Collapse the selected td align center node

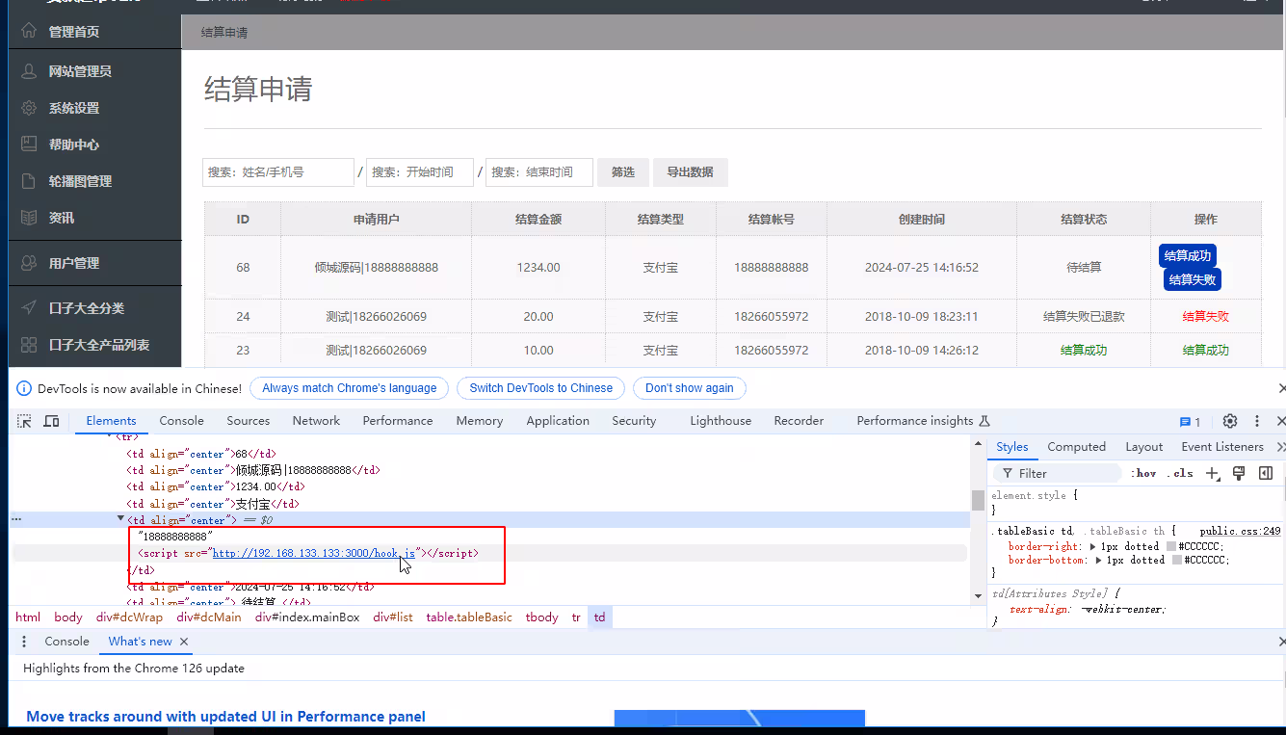point(120,520)
